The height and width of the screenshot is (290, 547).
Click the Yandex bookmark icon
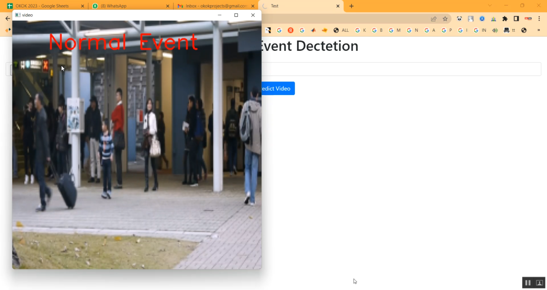click(x=291, y=30)
